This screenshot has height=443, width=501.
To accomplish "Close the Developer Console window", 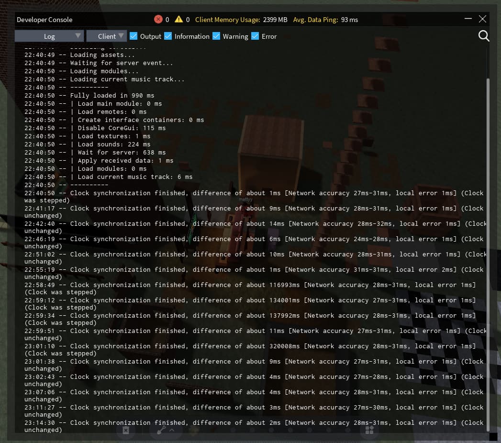I will [x=482, y=19].
